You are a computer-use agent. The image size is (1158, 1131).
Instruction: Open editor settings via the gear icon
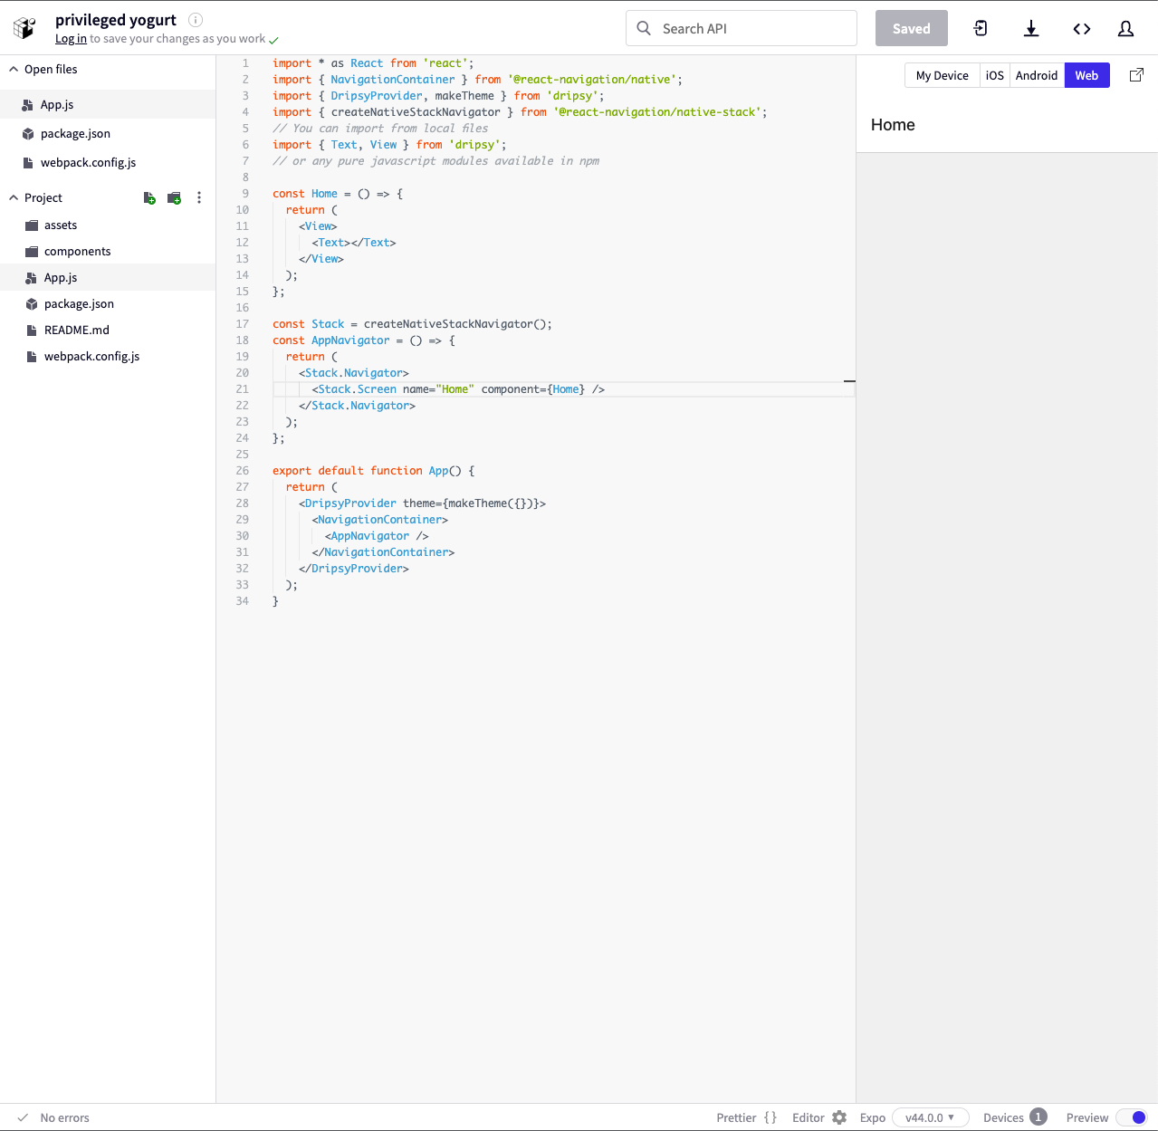click(x=840, y=1117)
